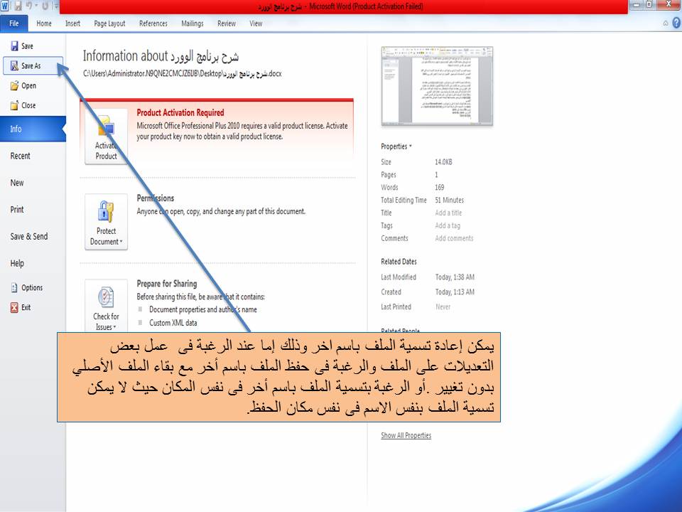
Task: Click the Open folder icon
Action: (14, 85)
